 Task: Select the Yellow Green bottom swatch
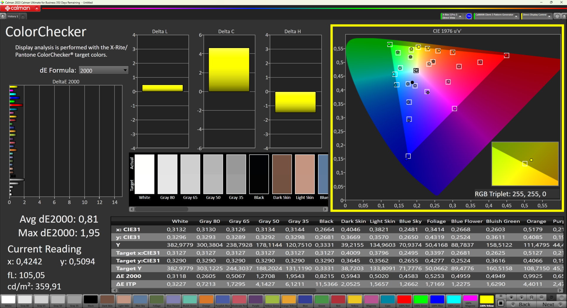(272, 301)
